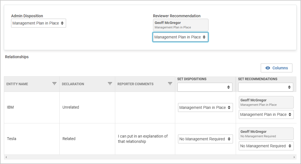This screenshot has width=301, height=164.
Task: Click the Entity Name column filter icon
Action: (x=54, y=84)
